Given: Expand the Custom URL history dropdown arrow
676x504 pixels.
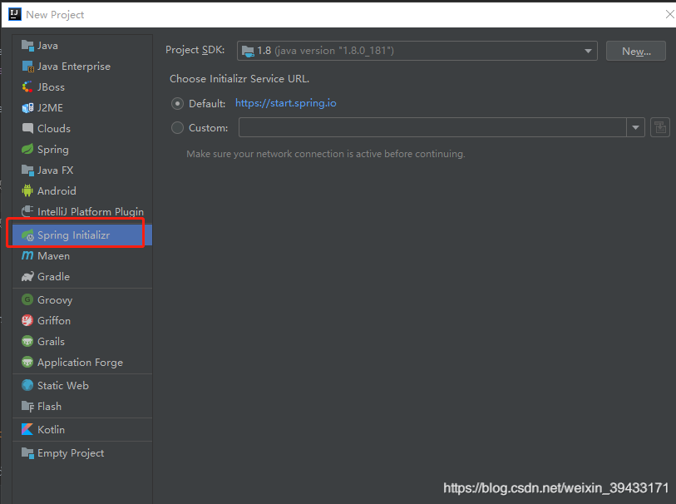Looking at the screenshot, I should (635, 127).
